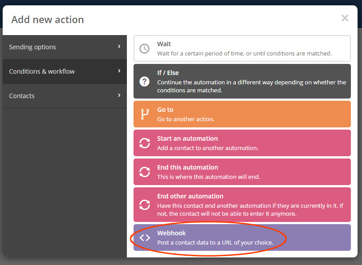Viewport: 362px width, 265px height.
Task: Click the question mark icon on If / Else
Action: click(x=145, y=82)
